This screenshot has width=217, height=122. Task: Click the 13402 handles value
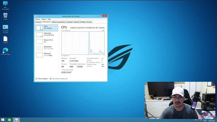pyautogui.click(x=80, y=67)
